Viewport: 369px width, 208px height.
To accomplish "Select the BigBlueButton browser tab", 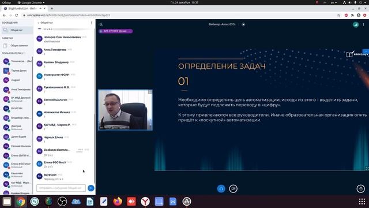I will point(24,9).
